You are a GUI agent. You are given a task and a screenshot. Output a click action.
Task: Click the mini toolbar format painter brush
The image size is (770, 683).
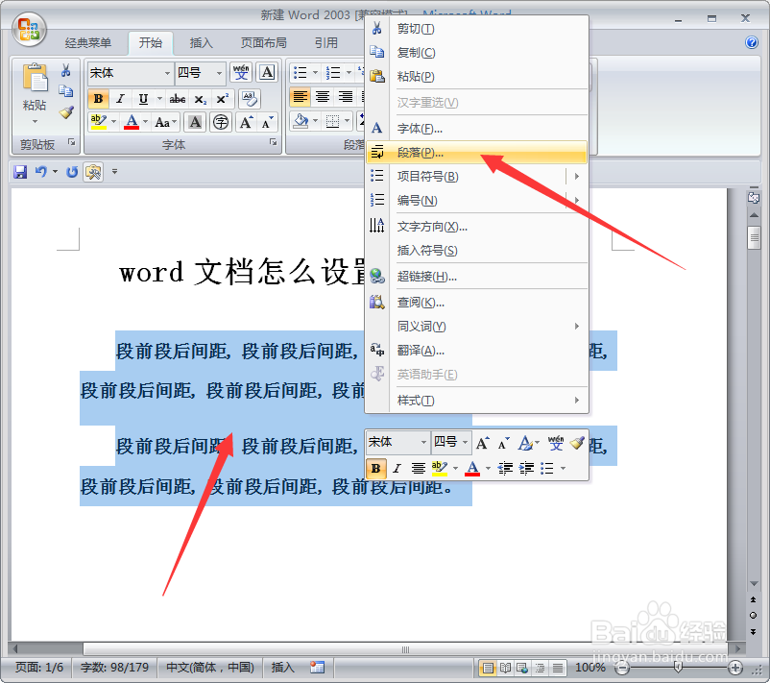point(578,443)
